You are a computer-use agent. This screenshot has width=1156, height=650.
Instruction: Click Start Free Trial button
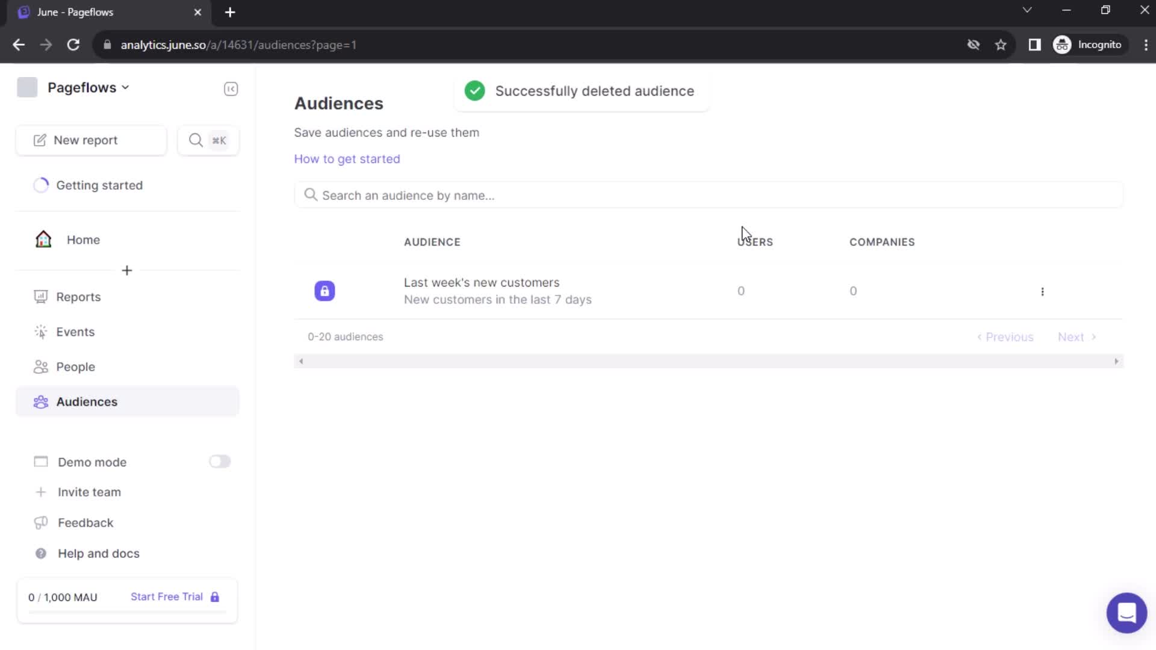pyautogui.click(x=167, y=597)
